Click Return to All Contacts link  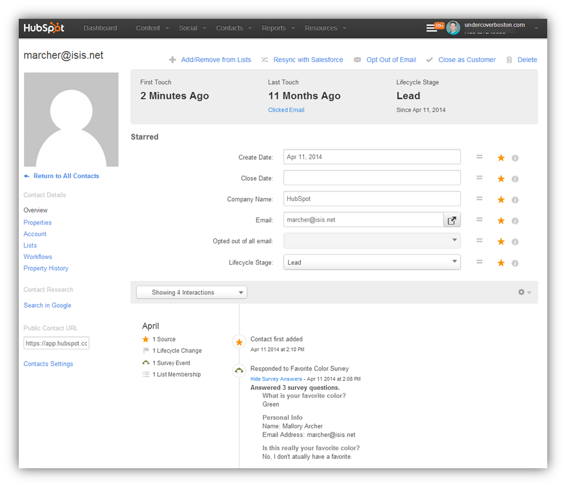tap(66, 176)
